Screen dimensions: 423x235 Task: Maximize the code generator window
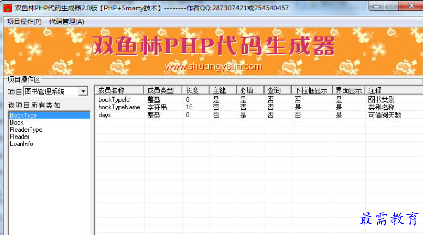(391, 6)
